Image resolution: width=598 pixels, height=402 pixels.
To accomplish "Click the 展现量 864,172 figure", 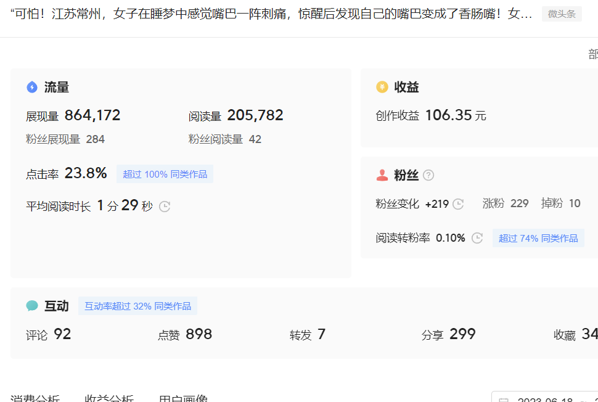I will click(92, 115).
